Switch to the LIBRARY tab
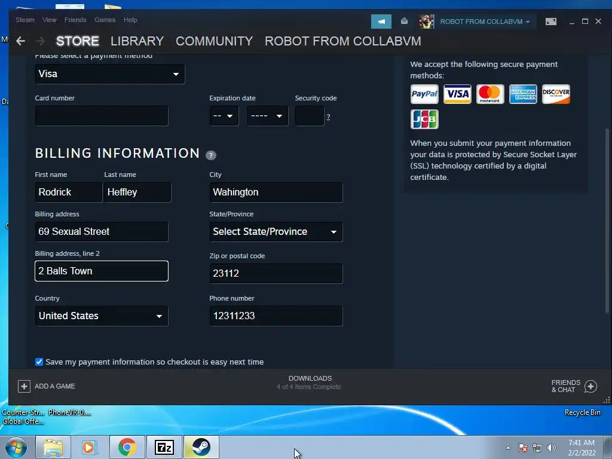612x459 pixels. pyautogui.click(x=137, y=41)
